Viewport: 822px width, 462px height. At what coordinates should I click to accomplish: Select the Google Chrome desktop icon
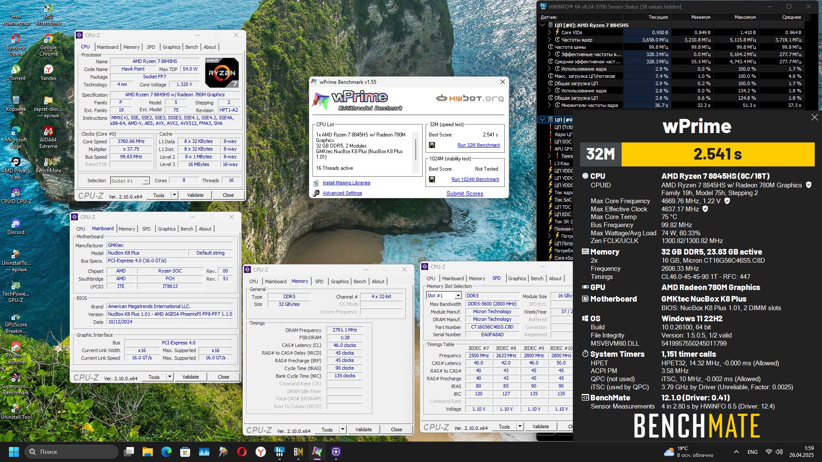[x=48, y=45]
